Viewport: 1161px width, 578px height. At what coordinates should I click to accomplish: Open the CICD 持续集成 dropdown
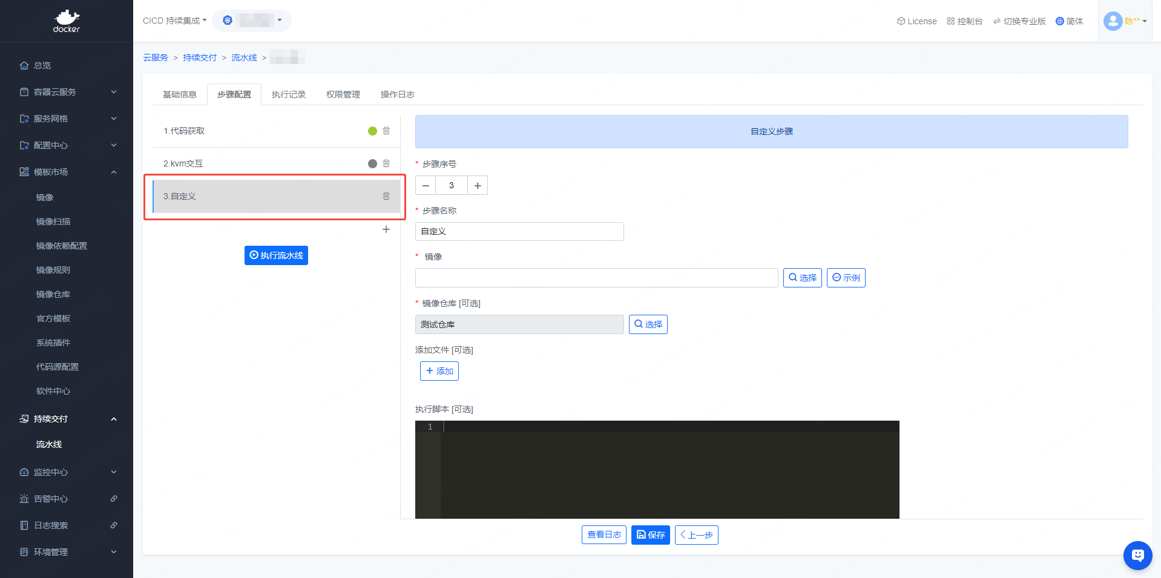174,21
